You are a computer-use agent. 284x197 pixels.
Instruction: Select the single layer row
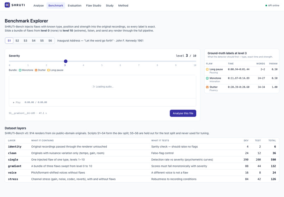coord(142,160)
